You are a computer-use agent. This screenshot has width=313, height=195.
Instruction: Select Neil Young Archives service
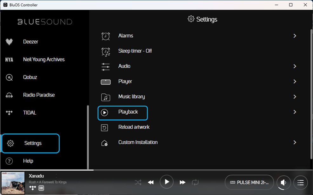coord(44,59)
